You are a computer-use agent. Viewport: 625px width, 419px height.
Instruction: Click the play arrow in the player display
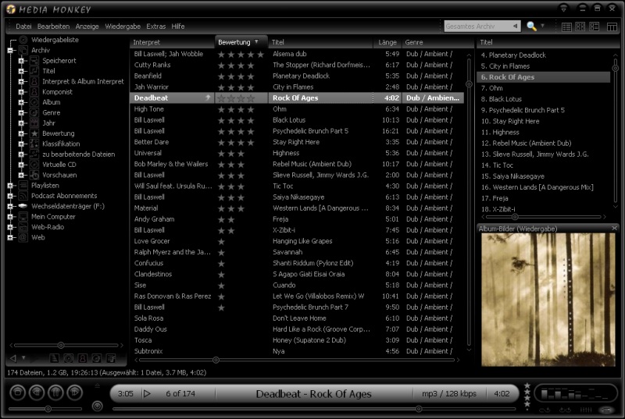[x=147, y=394]
